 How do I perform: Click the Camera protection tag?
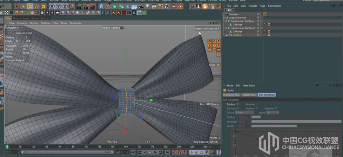tap(265, 14)
